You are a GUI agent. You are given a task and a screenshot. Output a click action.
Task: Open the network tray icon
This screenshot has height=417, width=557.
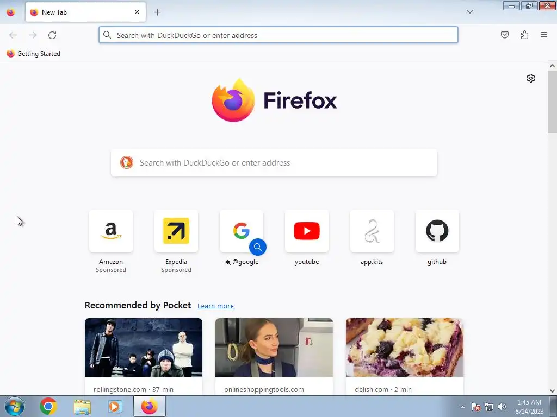[489, 407]
